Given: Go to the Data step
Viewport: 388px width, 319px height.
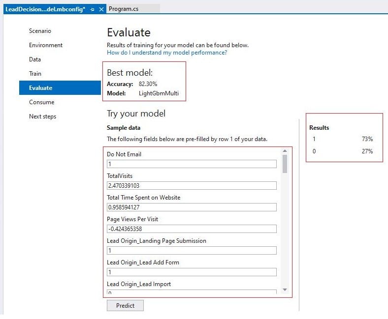Looking at the screenshot, I should click(35, 59).
